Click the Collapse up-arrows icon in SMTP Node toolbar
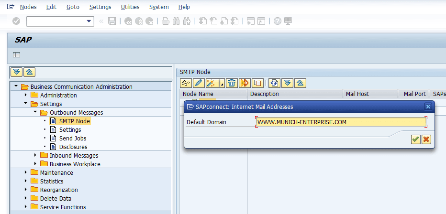446x214 pixels. [x=300, y=83]
